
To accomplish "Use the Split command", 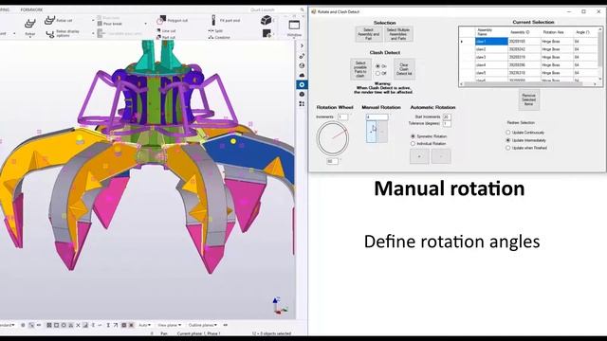I will tap(215, 30).
